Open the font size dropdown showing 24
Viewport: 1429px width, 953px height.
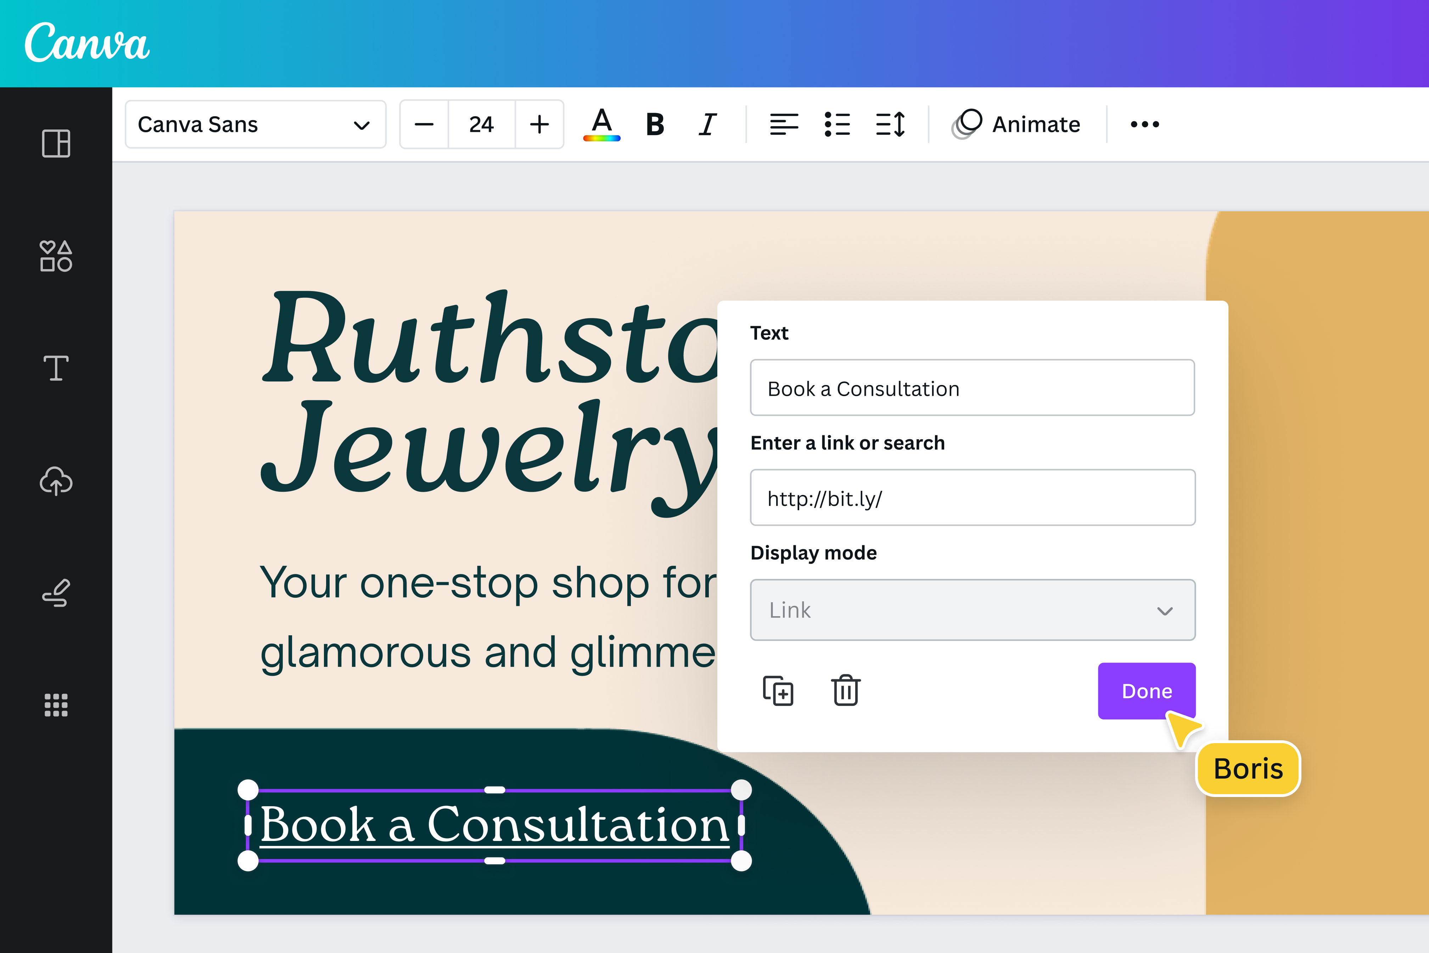481,124
